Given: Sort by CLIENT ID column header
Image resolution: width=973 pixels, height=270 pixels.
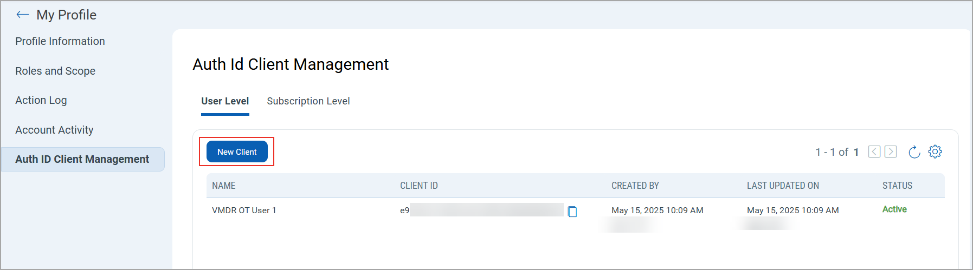Looking at the screenshot, I should (418, 186).
